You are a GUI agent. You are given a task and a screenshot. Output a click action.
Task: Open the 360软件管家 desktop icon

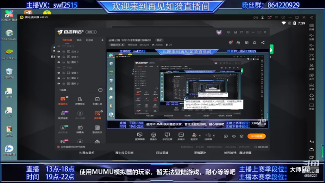click(x=9, y=15)
